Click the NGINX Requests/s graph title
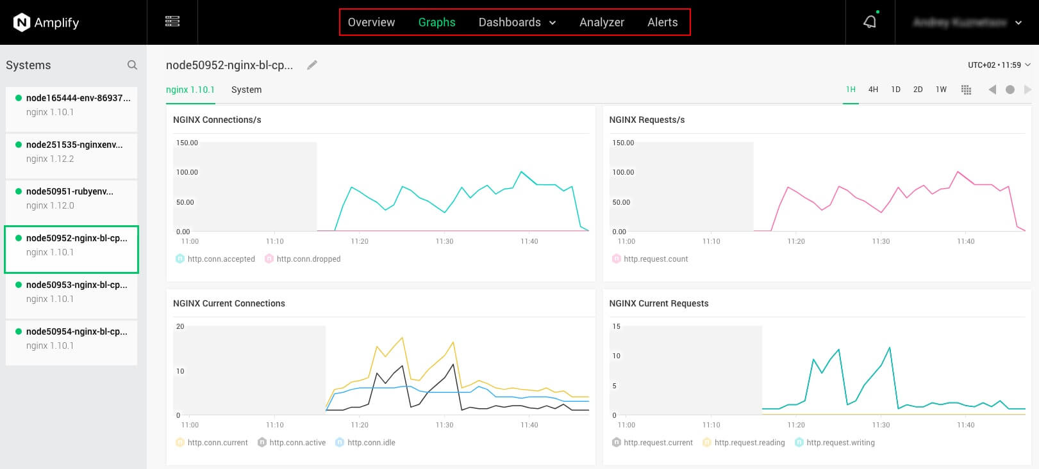Screen dimensions: 1039x469 pyautogui.click(x=647, y=120)
